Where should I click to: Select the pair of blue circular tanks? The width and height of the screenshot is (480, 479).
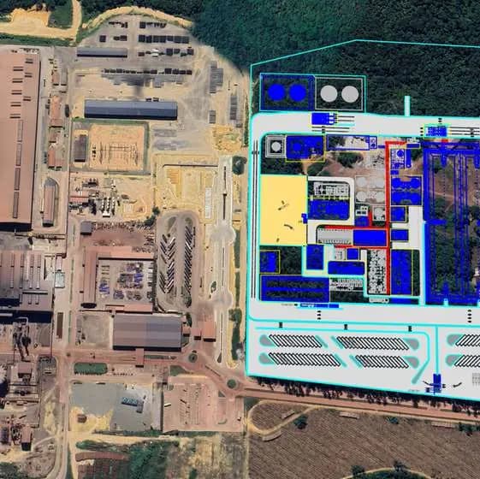[x=287, y=92]
